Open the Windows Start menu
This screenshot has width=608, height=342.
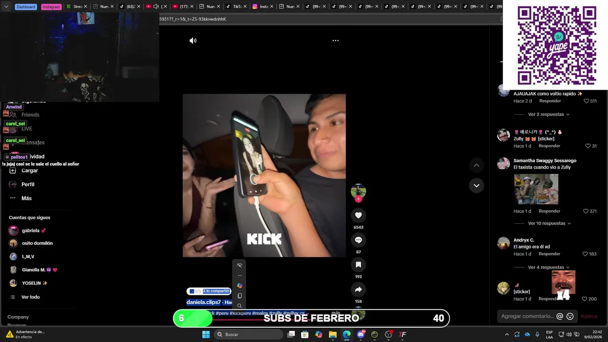[x=206, y=334]
